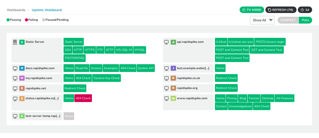Click the monitor icon beside test-server-temp.rap[...]

15,116
